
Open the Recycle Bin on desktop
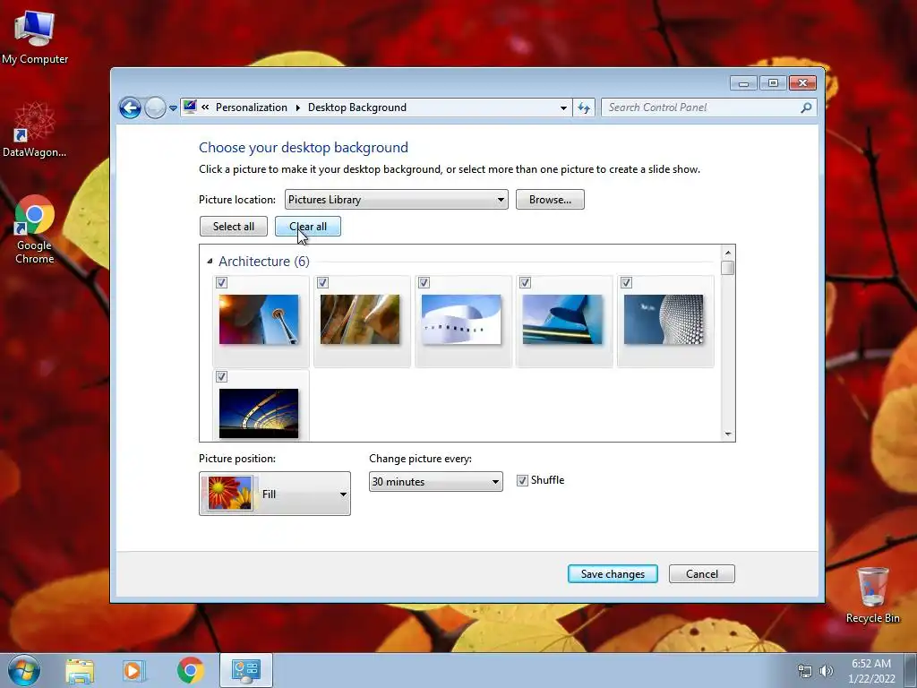[872, 595]
